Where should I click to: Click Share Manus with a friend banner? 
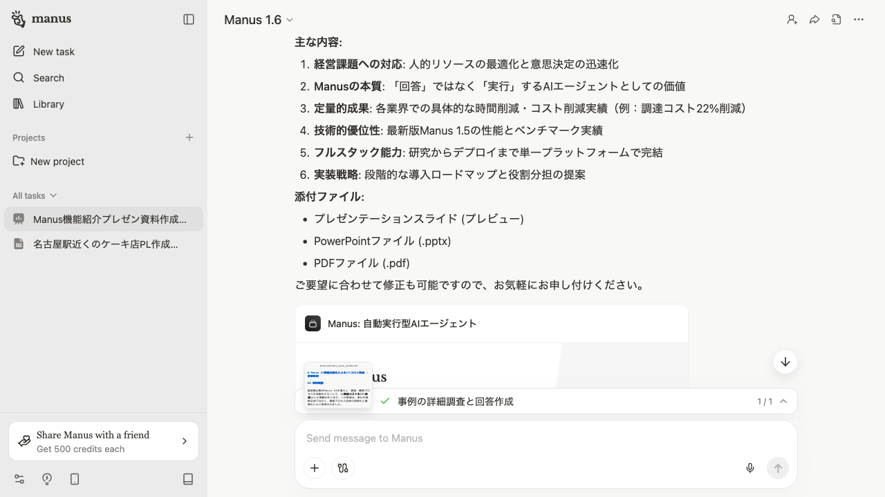(104, 441)
